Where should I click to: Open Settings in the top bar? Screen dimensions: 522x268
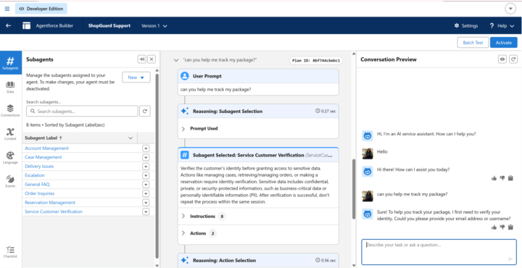[466, 25]
